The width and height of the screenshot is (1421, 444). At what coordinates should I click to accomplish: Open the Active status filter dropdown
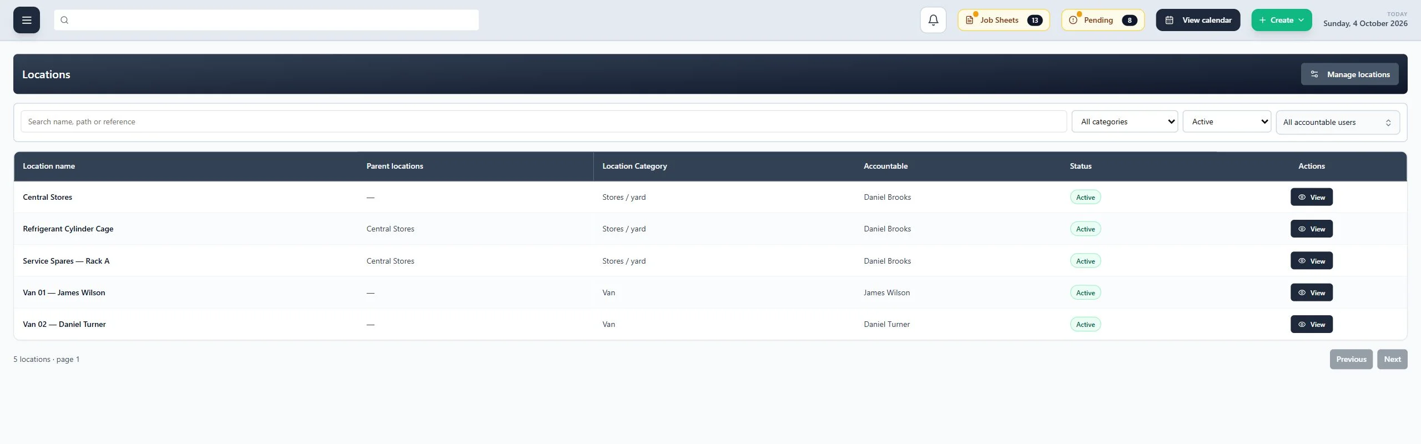(1227, 122)
